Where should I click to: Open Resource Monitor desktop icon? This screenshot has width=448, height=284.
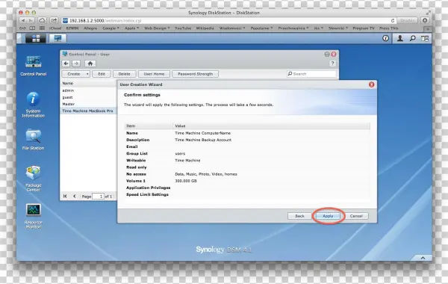33,216
